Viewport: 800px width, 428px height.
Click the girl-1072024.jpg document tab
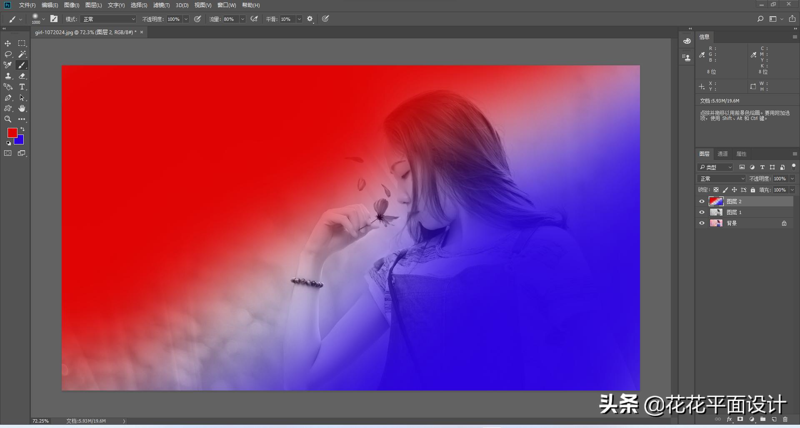pos(83,32)
